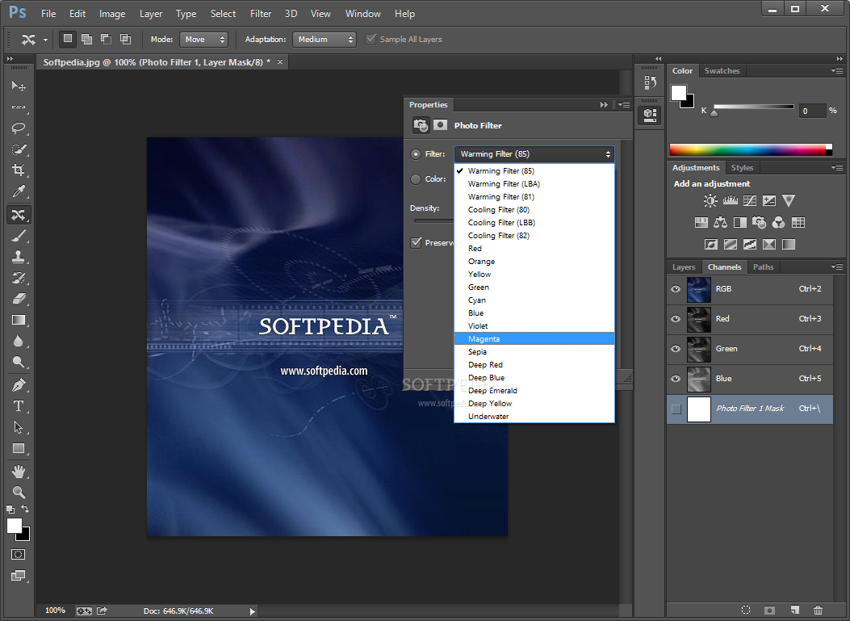850x621 pixels.
Task: Swap foreground and background colors icon
Action: click(x=25, y=509)
